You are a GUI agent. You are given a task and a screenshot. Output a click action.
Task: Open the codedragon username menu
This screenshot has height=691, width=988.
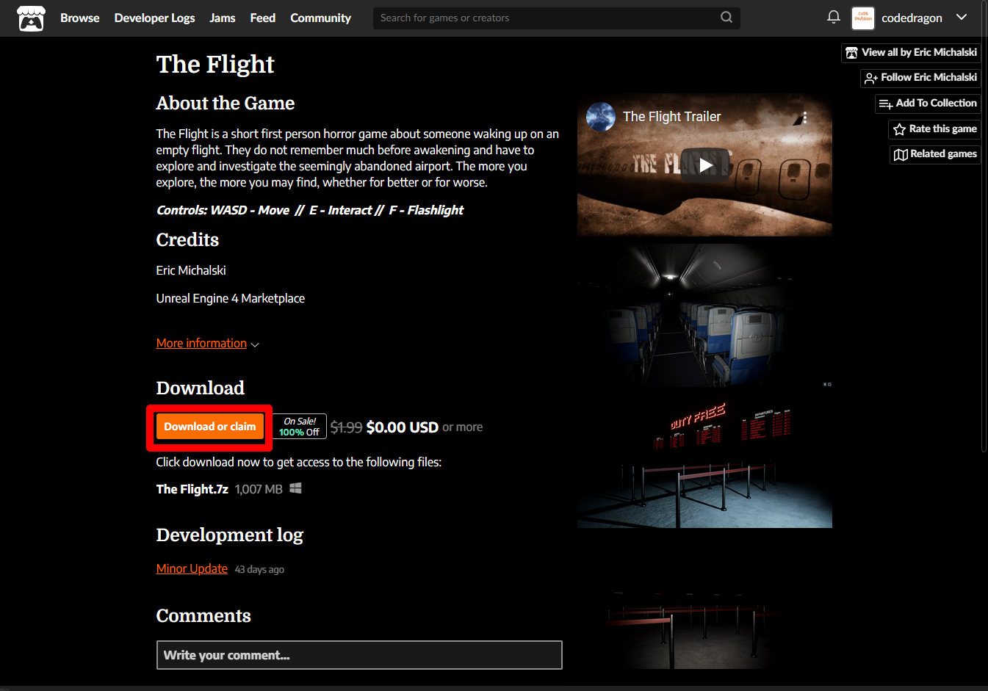pyautogui.click(x=912, y=18)
